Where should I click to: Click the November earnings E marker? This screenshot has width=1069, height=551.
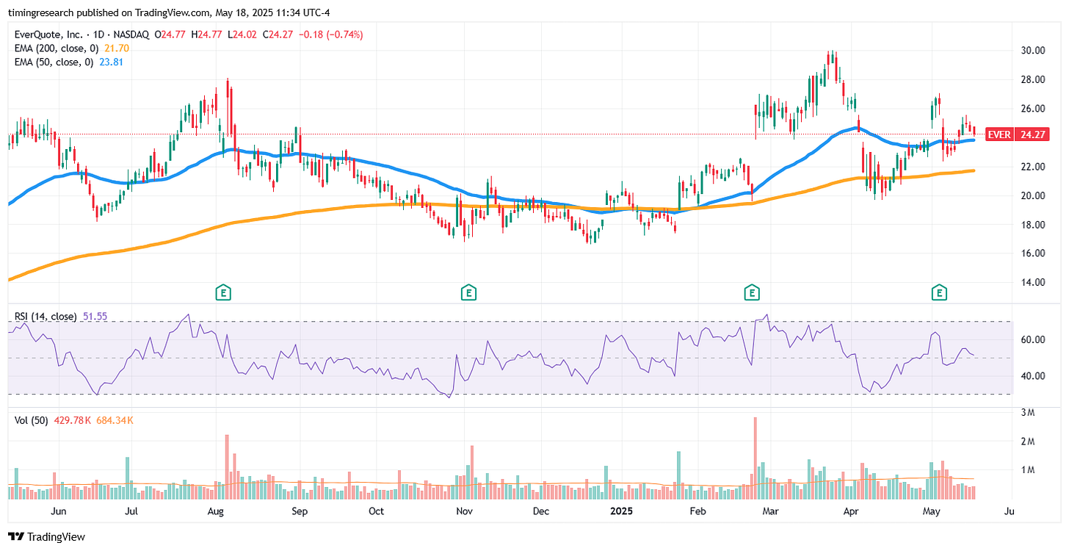tap(468, 293)
